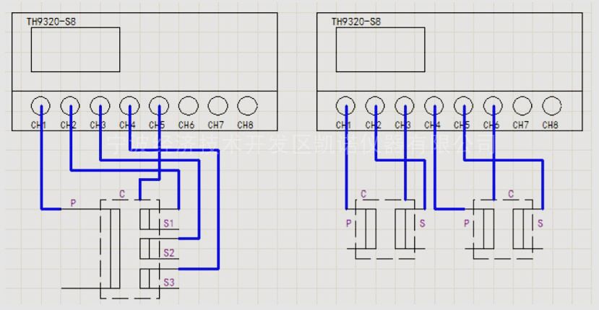Viewport: 599px width, 310px height.
Task: Click the CH7 terminal on the right unit
Action: coord(522,106)
